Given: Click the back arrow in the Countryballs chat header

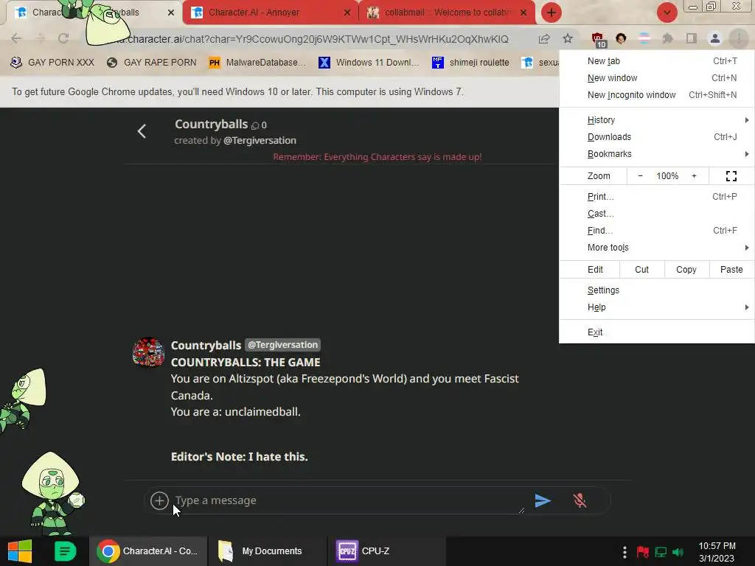Looking at the screenshot, I should coord(142,131).
